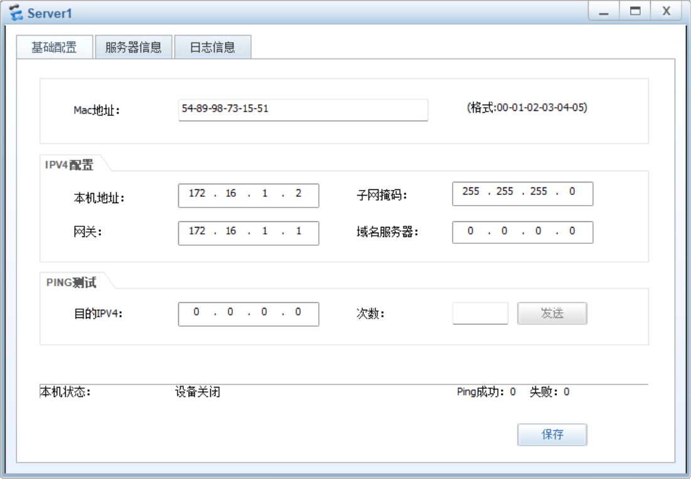Click the 网关 label
This screenshot has height=479, width=691.
(87, 231)
